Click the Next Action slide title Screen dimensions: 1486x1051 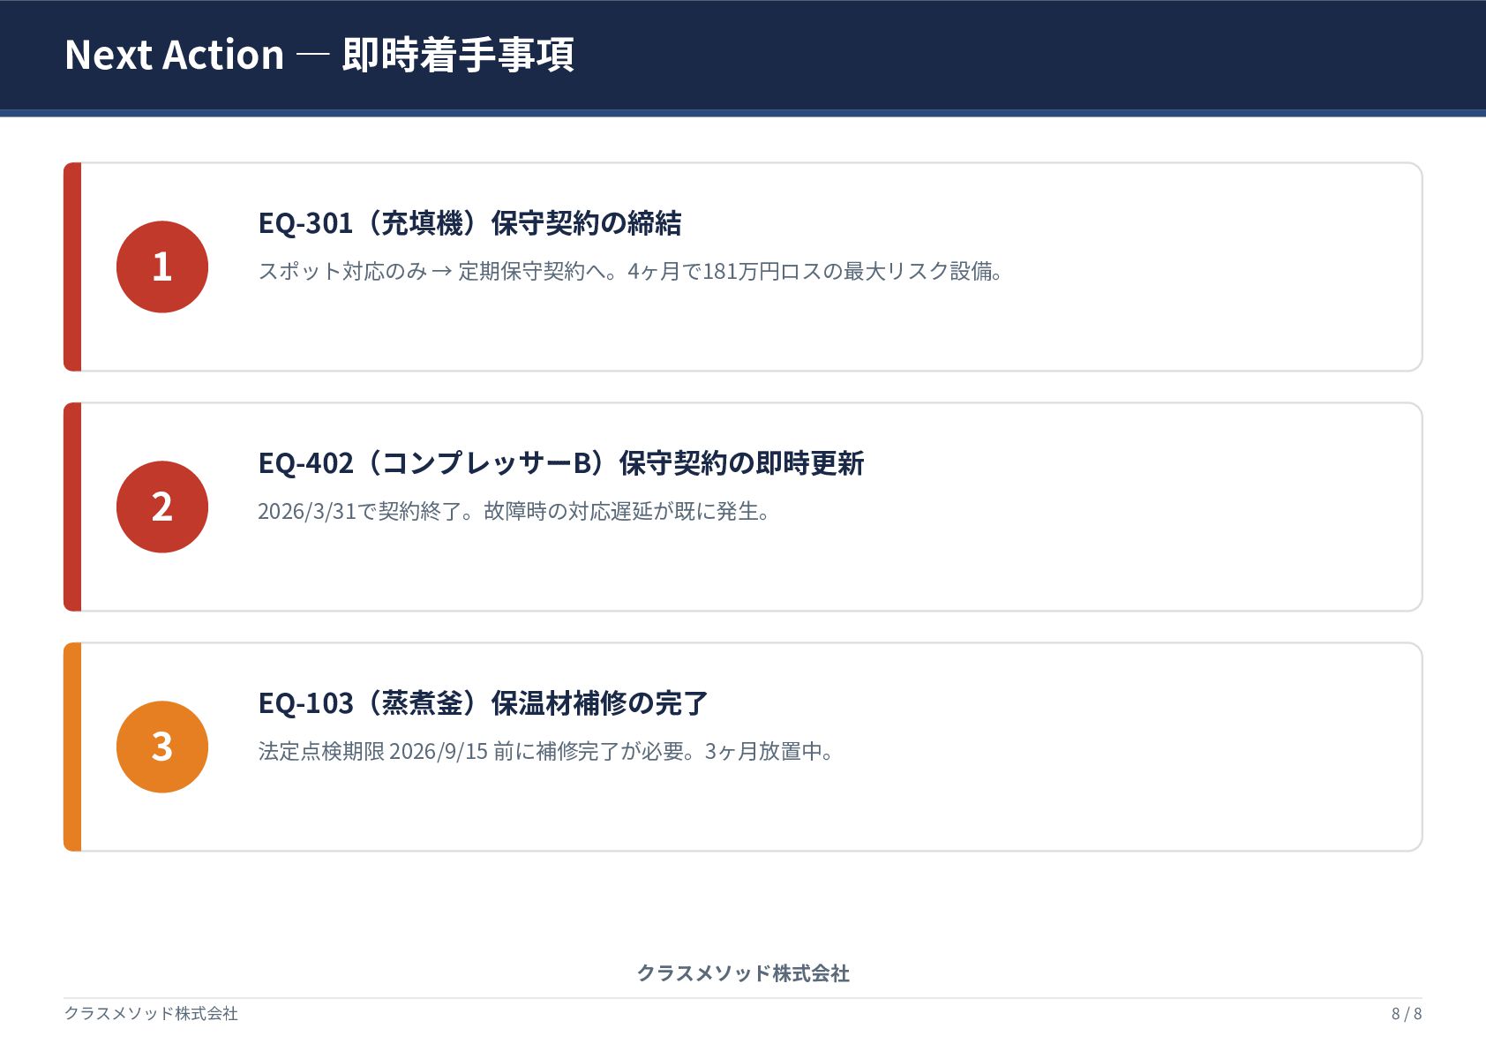click(x=319, y=55)
